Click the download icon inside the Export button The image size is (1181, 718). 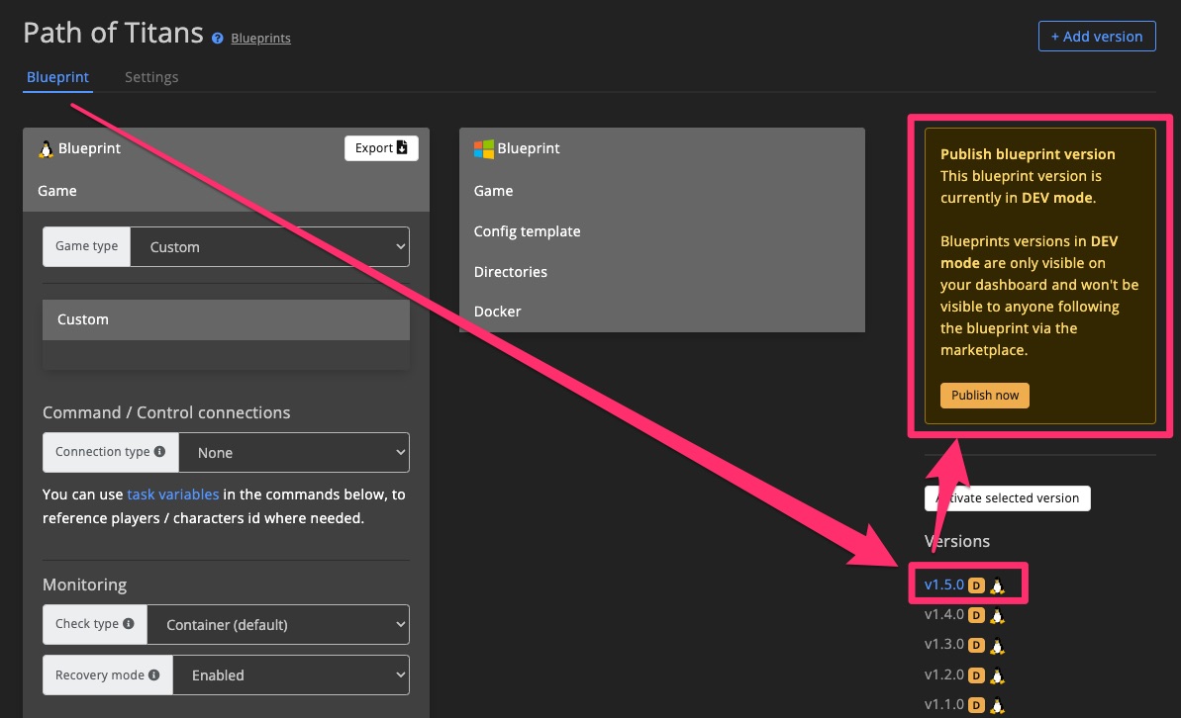(x=403, y=147)
